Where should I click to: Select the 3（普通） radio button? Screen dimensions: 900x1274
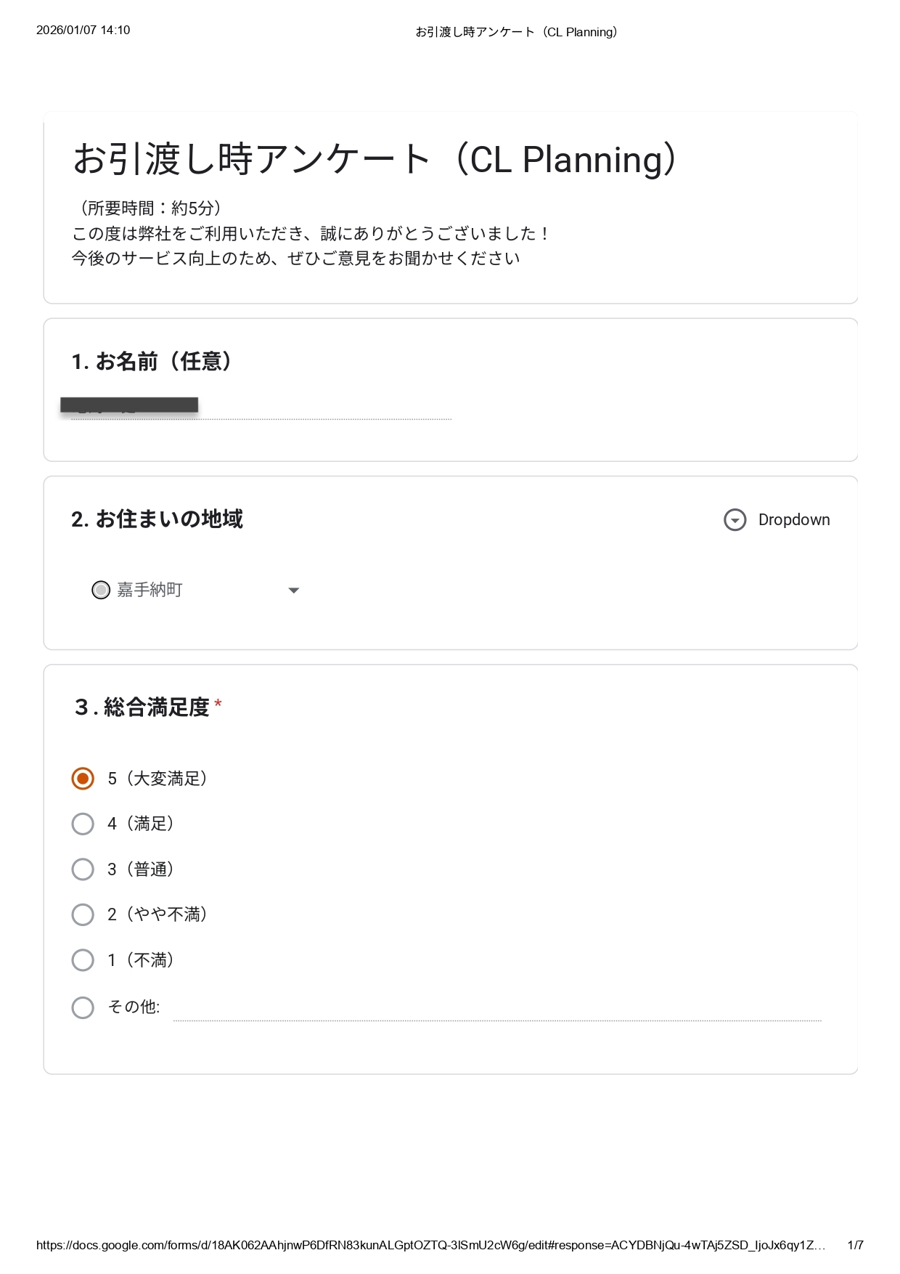[83, 869]
